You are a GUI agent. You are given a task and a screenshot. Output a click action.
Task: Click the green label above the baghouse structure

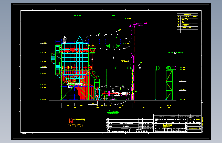click(x=77, y=16)
